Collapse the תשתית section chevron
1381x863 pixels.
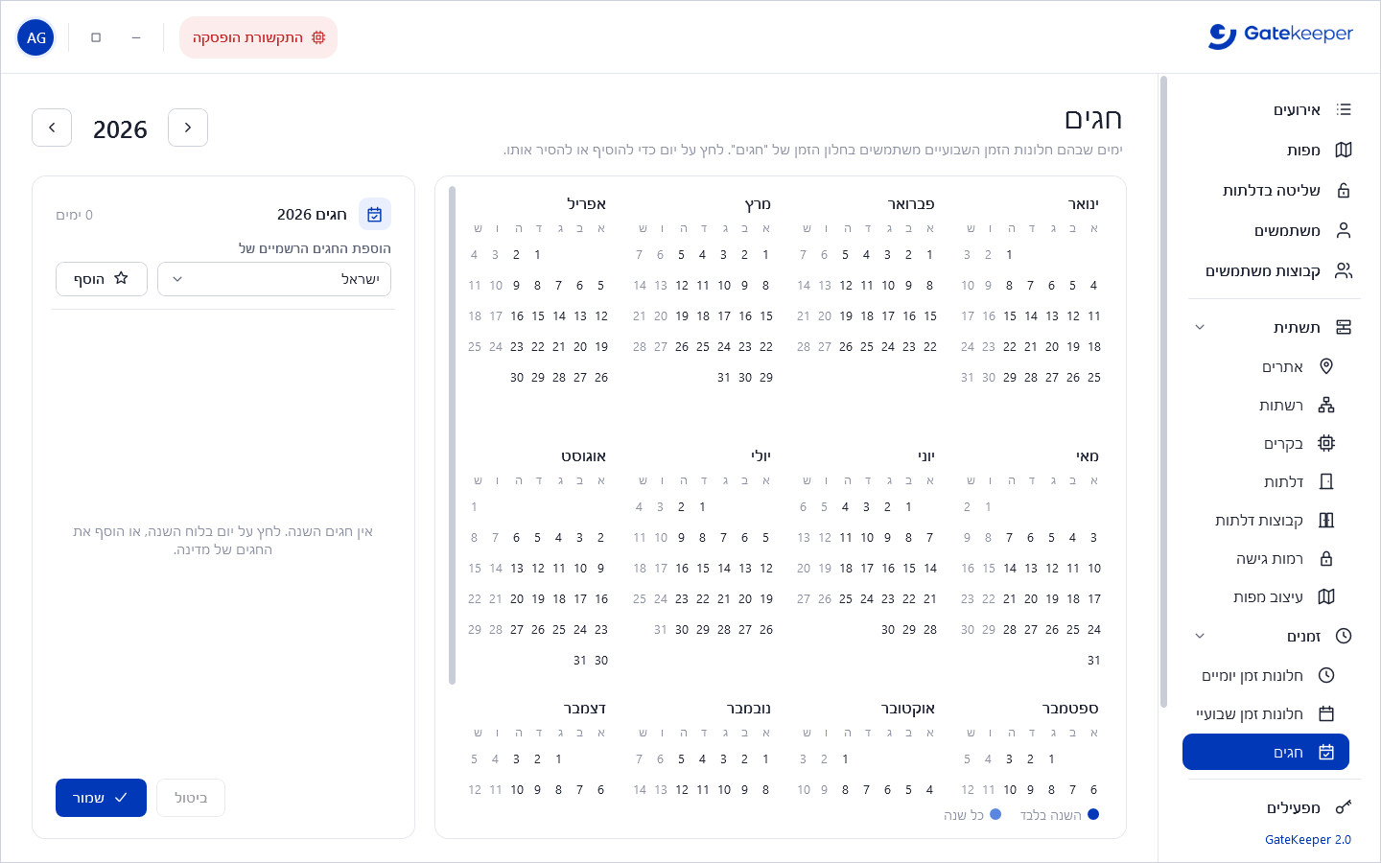coord(1200,328)
